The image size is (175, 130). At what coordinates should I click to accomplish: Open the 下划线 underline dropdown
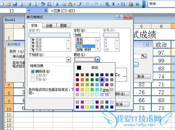pos(69,60)
